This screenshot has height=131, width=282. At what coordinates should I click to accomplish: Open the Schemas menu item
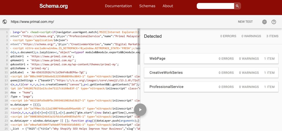click(147, 6)
